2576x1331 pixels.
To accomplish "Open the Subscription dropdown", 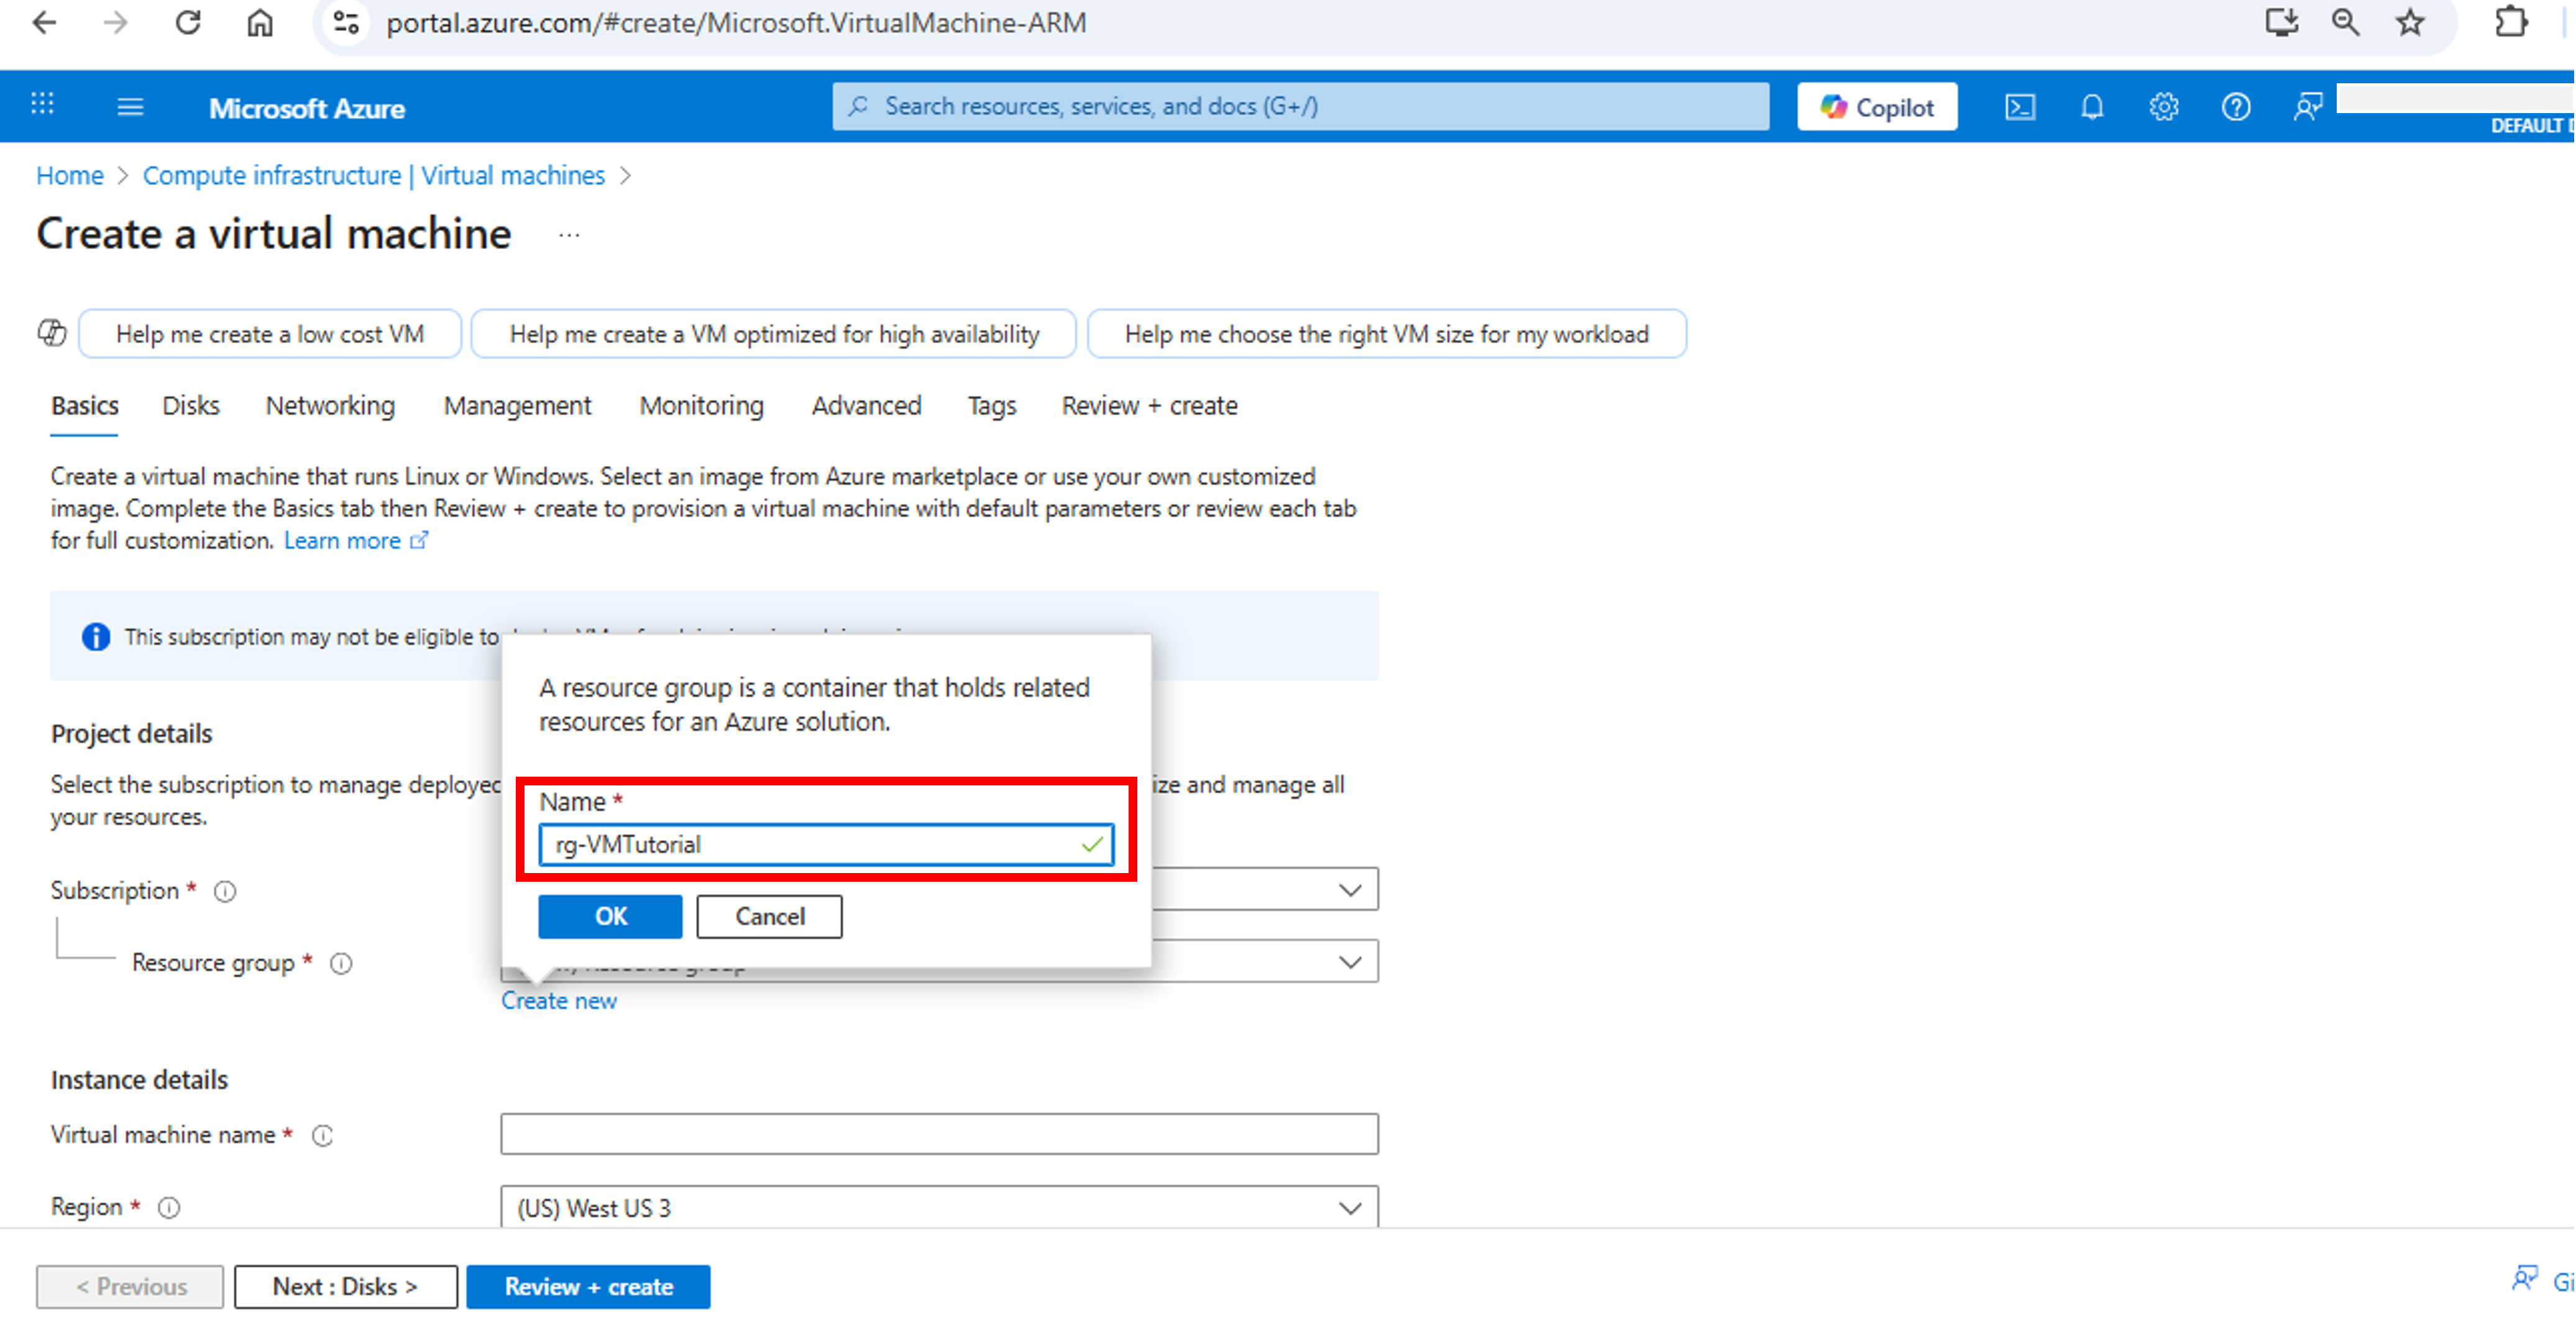I will (x=1348, y=888).
